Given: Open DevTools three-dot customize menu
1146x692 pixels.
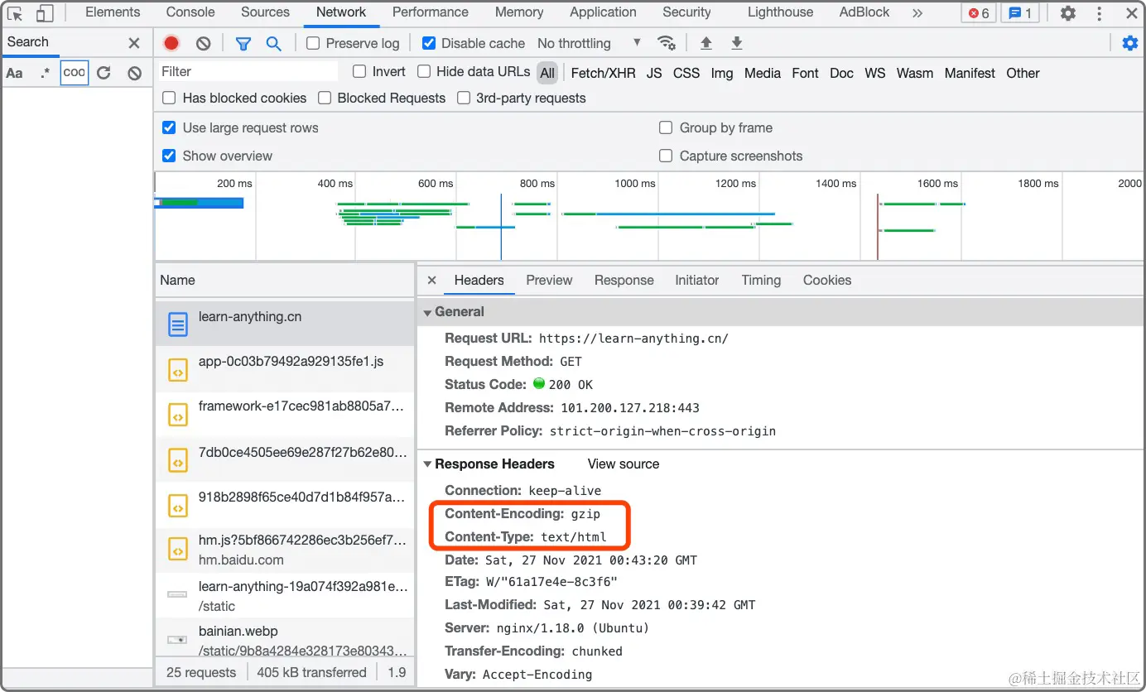Looking at the screenshot, I should [x=1099, y=13].
